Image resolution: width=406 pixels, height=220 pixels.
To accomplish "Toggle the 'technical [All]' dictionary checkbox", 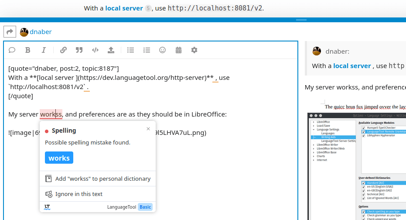I will [364, 194].
